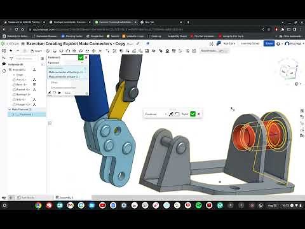
Task: Switch to the New Tab browser tab
Action: (x=161, y=22)
